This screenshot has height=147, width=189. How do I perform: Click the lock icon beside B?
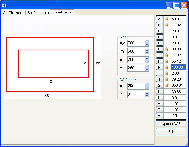(167, 25)
